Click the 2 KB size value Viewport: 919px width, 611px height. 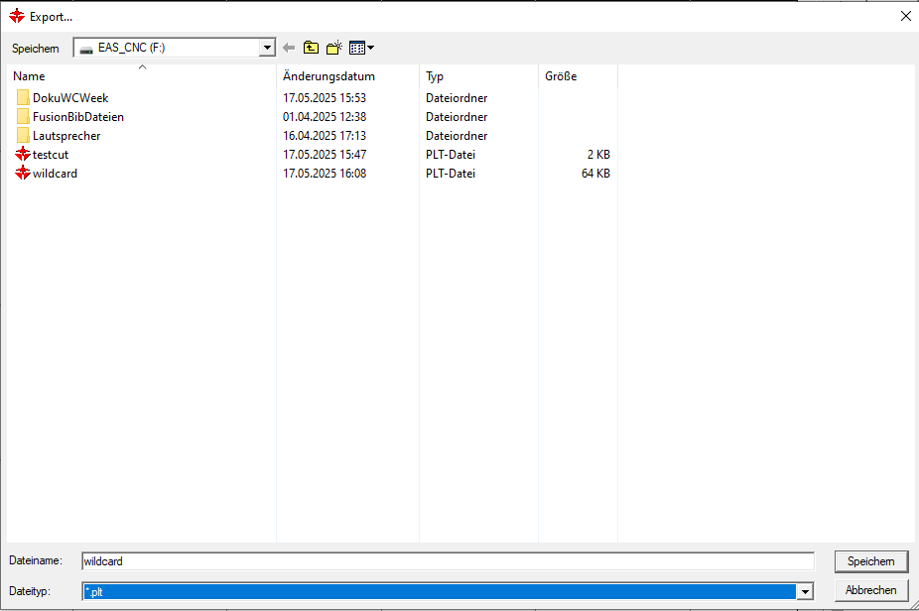coord(598,154)
